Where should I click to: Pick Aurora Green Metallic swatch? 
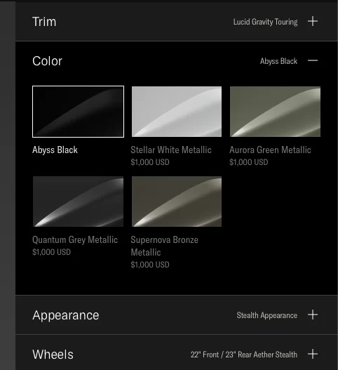click(275, 112)
